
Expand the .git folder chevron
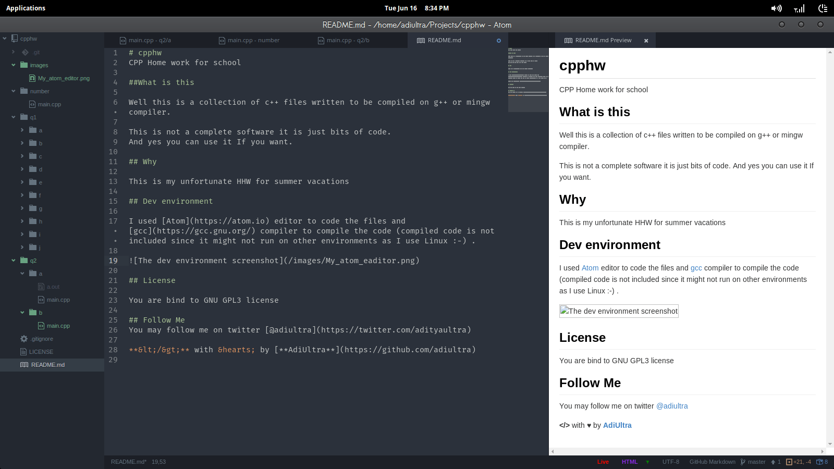[x=13, y=52]
